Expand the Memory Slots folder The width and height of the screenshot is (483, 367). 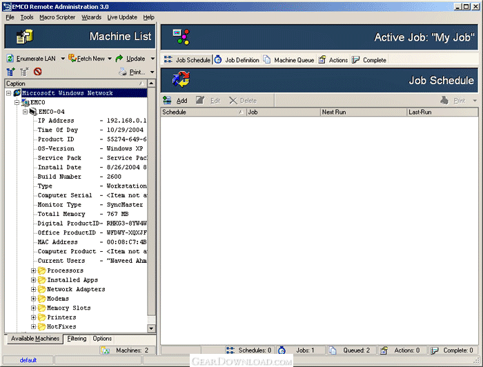pos(34,308)
